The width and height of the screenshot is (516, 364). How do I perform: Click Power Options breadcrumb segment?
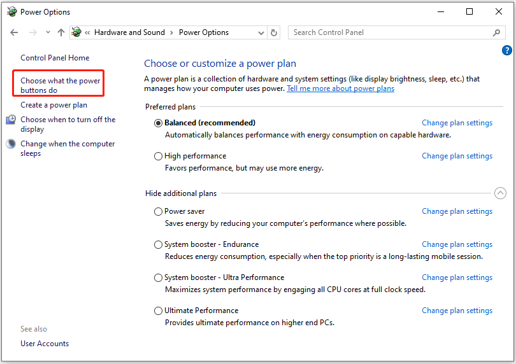(204, 32)
